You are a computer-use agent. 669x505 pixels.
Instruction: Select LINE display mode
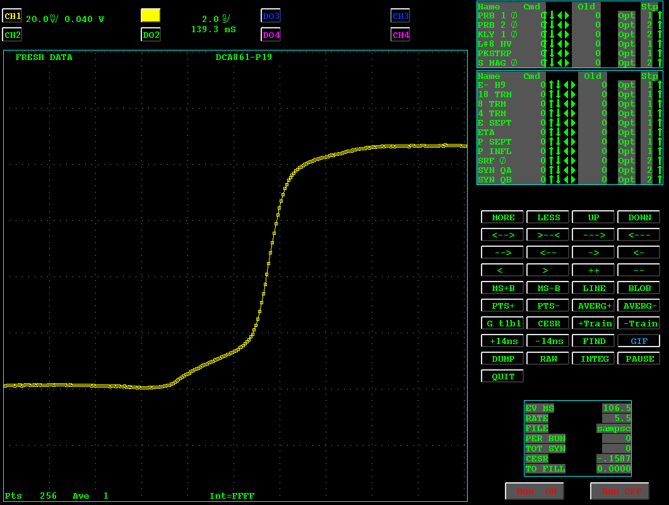click(593, 288)
